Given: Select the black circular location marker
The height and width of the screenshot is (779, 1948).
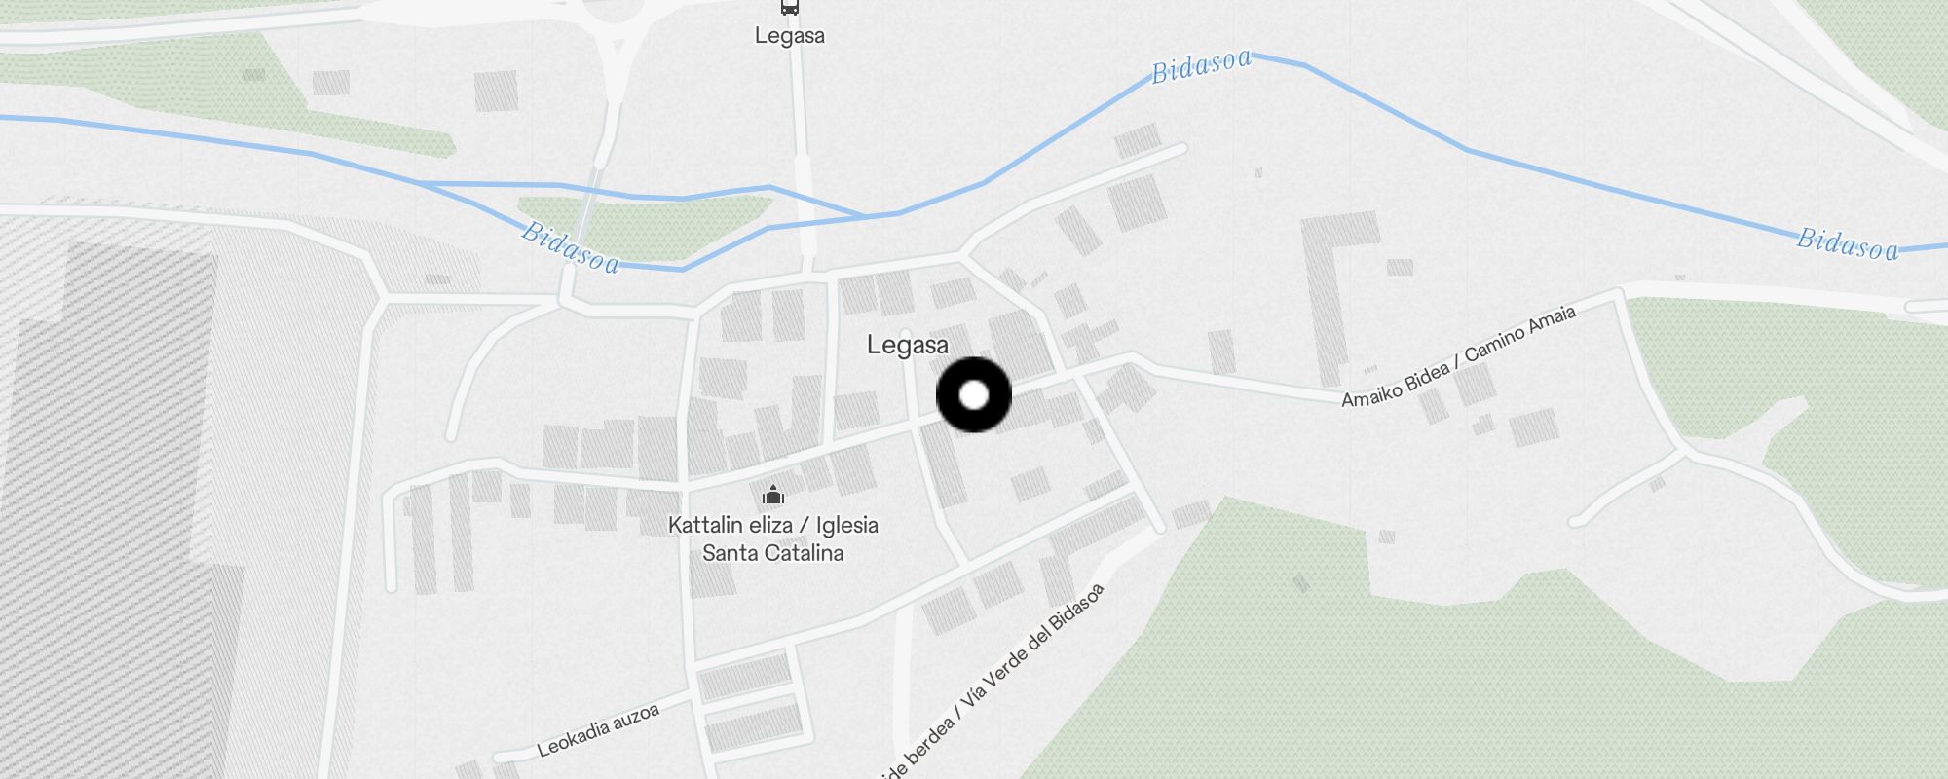Looking at the screenshot, I should click(x=974, y=395).
